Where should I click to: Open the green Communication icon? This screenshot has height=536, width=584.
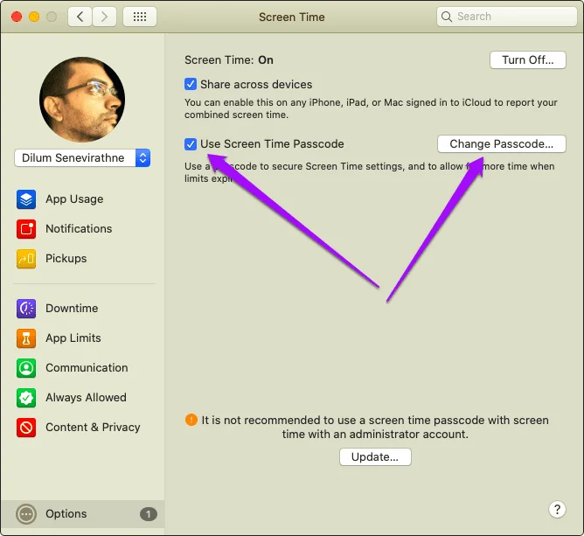point(26,368)
